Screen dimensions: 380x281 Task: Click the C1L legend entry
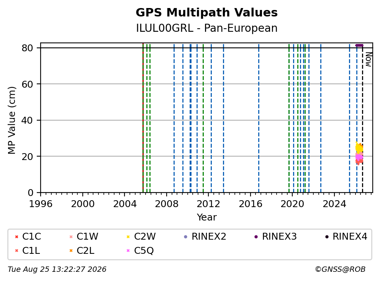pyautogui.click(x=27, y=250)
